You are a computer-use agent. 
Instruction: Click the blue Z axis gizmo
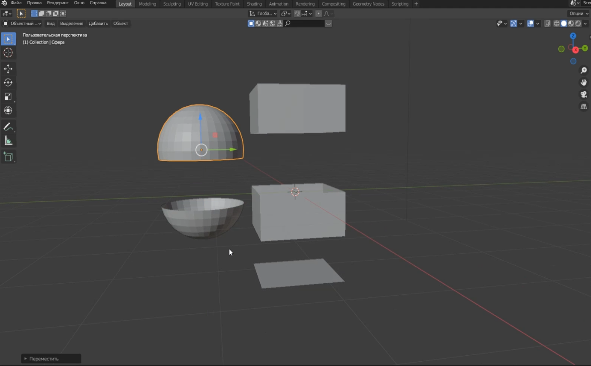tap(573, 36)
